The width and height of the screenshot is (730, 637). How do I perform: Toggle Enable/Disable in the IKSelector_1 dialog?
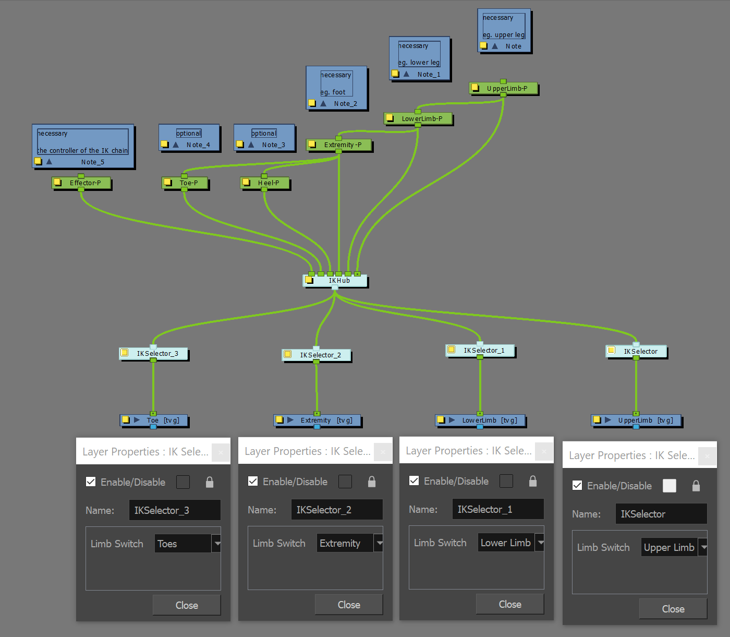pyautogui.click(x=414, y=480)
